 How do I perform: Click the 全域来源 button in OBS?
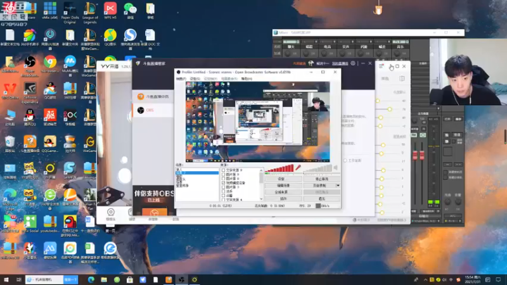pyautogui.click(x=283, y=192)
